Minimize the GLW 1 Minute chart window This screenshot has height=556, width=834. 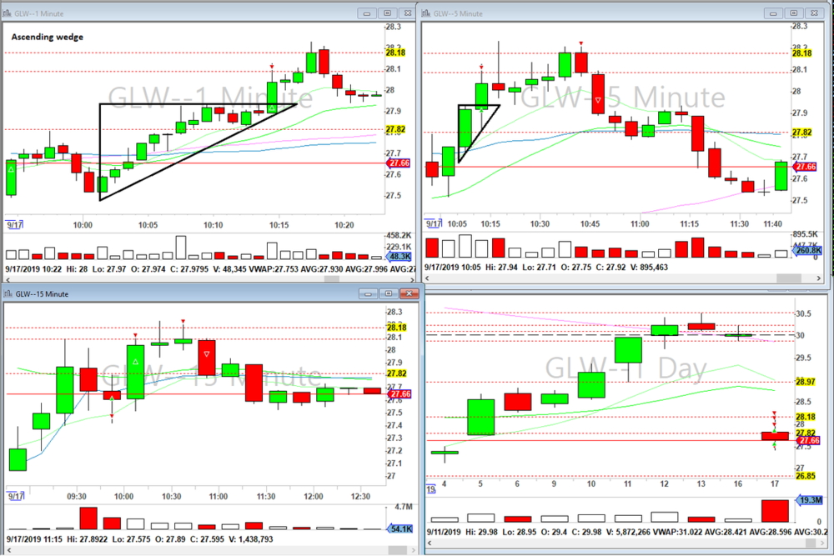coord(367,13)
